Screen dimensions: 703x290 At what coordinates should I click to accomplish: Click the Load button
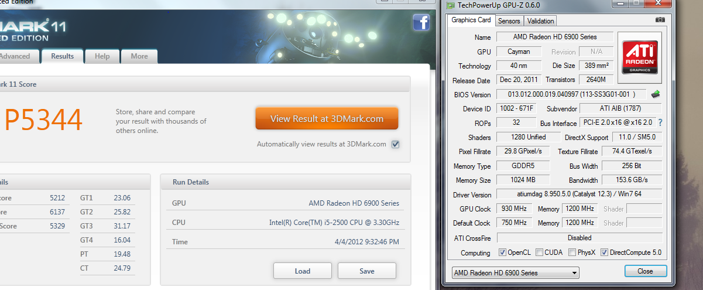[x=302, y=271]
